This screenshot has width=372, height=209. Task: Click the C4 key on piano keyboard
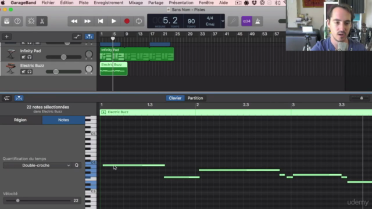[x=91, y=163]
